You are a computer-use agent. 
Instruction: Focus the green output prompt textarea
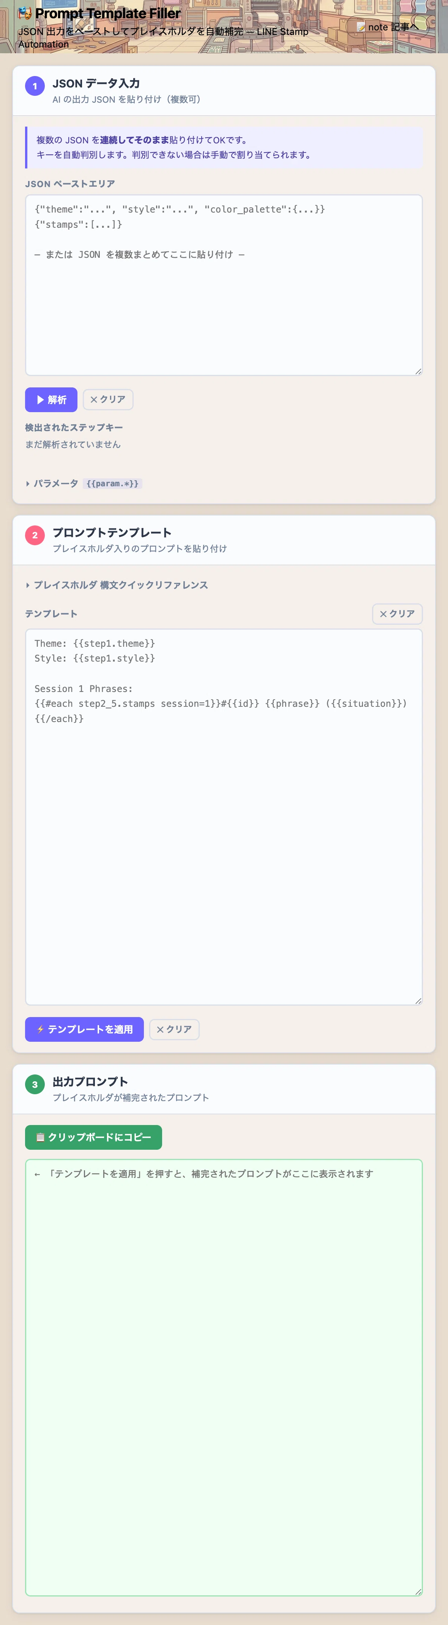coord(224,1378)
